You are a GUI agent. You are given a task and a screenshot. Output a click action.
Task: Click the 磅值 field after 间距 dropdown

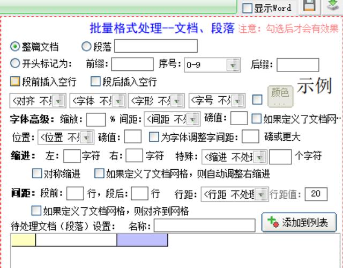click(239, 118)
